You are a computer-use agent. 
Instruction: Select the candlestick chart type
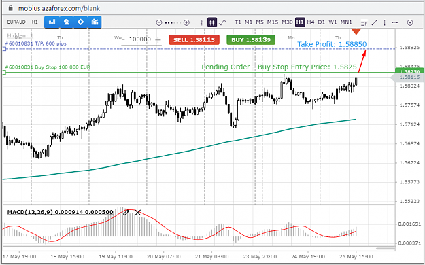click(212, 22)
